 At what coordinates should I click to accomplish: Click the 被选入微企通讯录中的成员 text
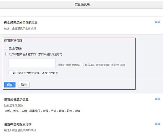(20, 130)
